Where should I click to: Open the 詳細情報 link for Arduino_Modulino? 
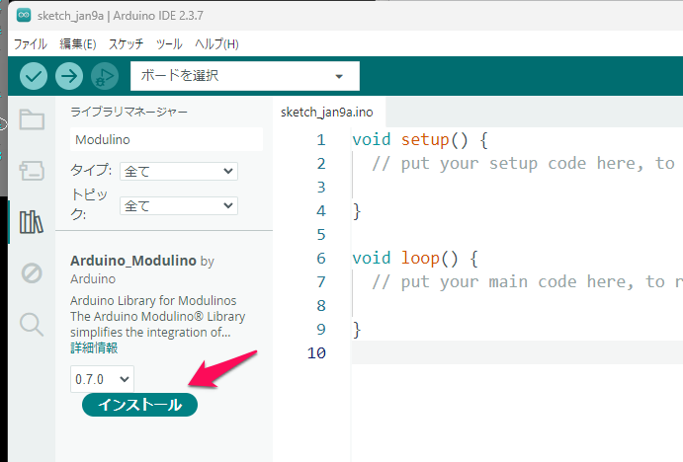[94, 347]
